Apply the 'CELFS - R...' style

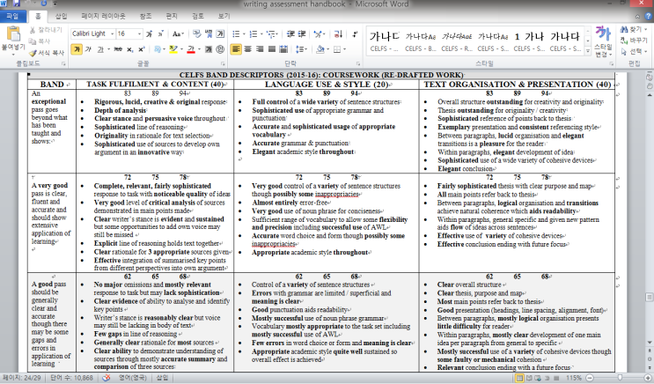(x=457, y=41)
